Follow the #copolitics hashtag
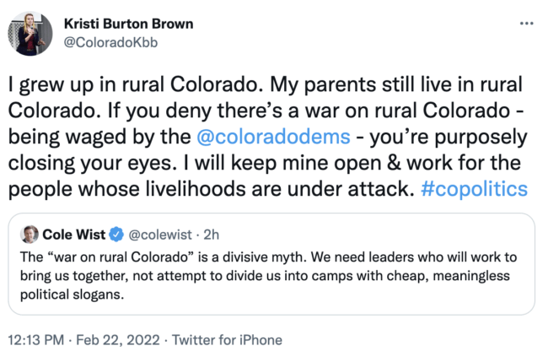This screenshot has height=362, width=548. 473,187
